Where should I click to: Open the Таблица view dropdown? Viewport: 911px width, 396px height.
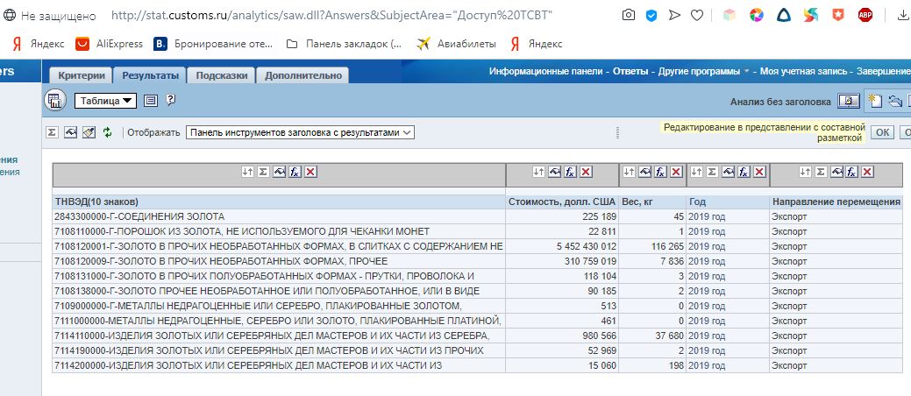point(105,101)
